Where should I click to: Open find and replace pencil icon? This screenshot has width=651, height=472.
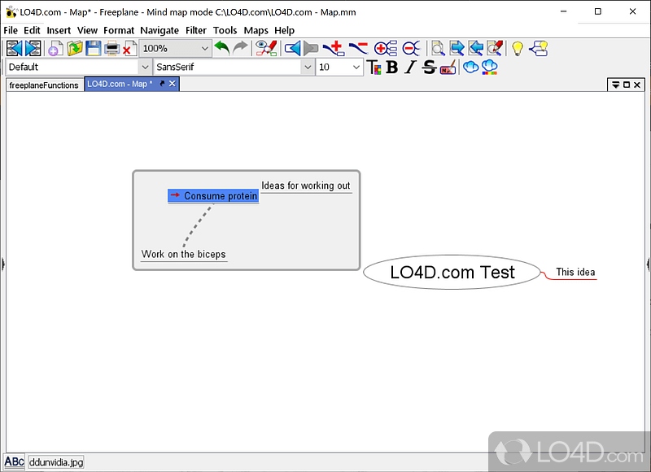495,48
